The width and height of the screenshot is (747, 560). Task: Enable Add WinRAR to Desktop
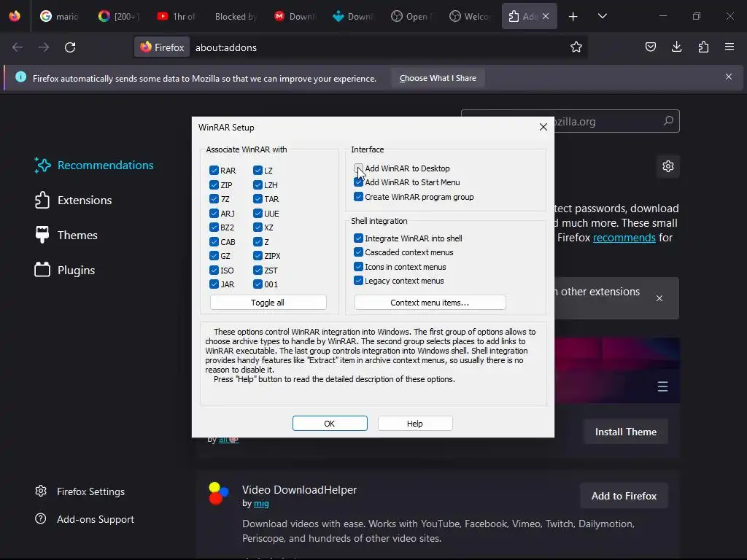coord(358,168)
